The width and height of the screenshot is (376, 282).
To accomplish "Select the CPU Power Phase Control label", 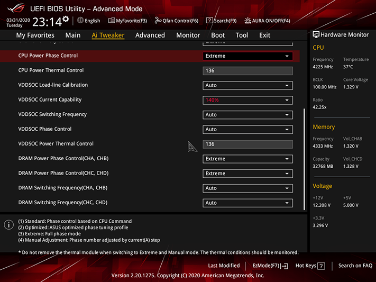I will pyautogui.click(x=48, y=56).
